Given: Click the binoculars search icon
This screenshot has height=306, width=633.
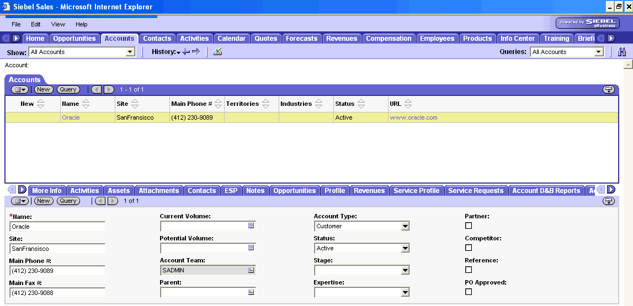Looking at the screenshot, I should (x=622, y=52).
